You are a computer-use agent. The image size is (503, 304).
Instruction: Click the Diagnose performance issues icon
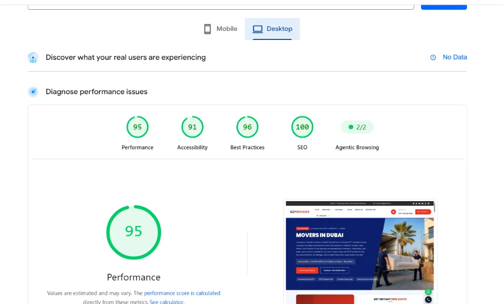33,92
